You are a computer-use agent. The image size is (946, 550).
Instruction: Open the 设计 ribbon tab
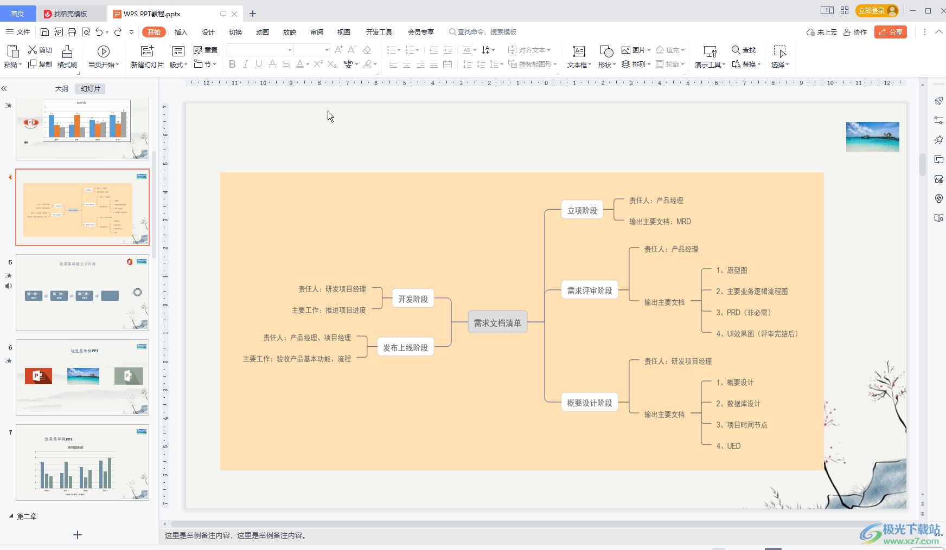[x=208, y=32]
